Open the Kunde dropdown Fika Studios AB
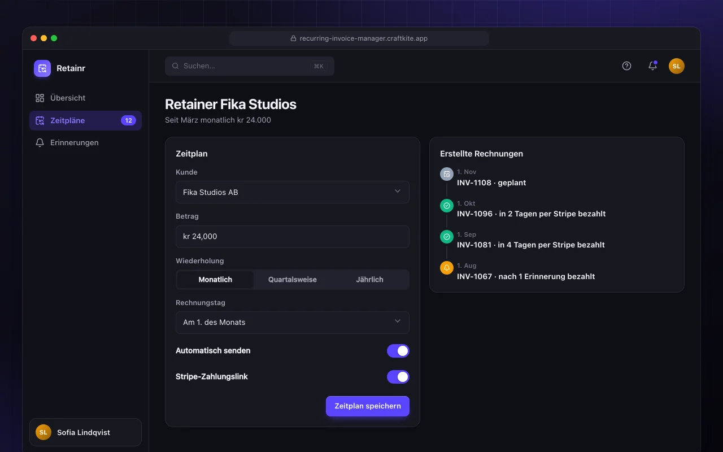Image resolution: width=723 pixels, height=452 pixels. [x=293, y=192]
